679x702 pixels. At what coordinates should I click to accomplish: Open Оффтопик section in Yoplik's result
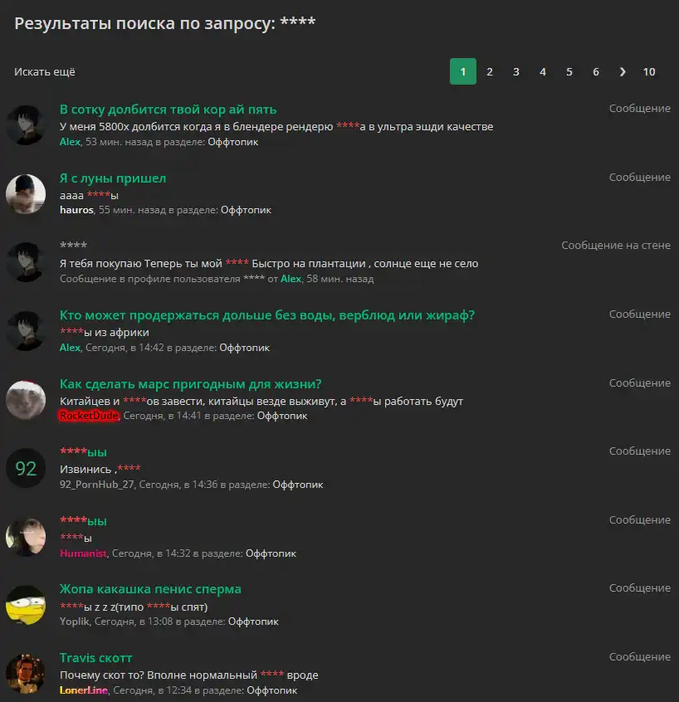253,622
